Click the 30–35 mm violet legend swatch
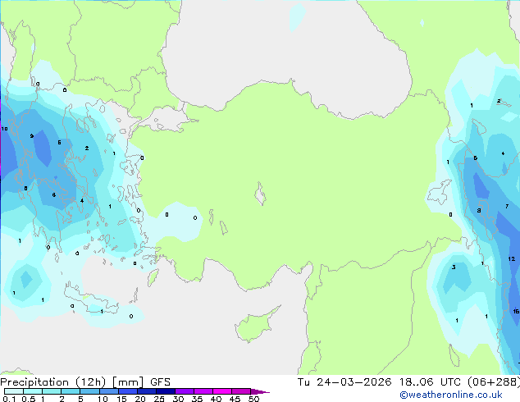This screenshot has height=402, width=520. 184,391
